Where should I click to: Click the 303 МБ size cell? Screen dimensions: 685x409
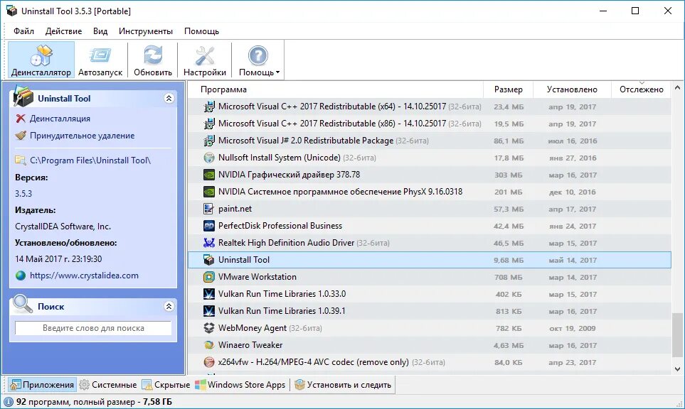point(509,175)
